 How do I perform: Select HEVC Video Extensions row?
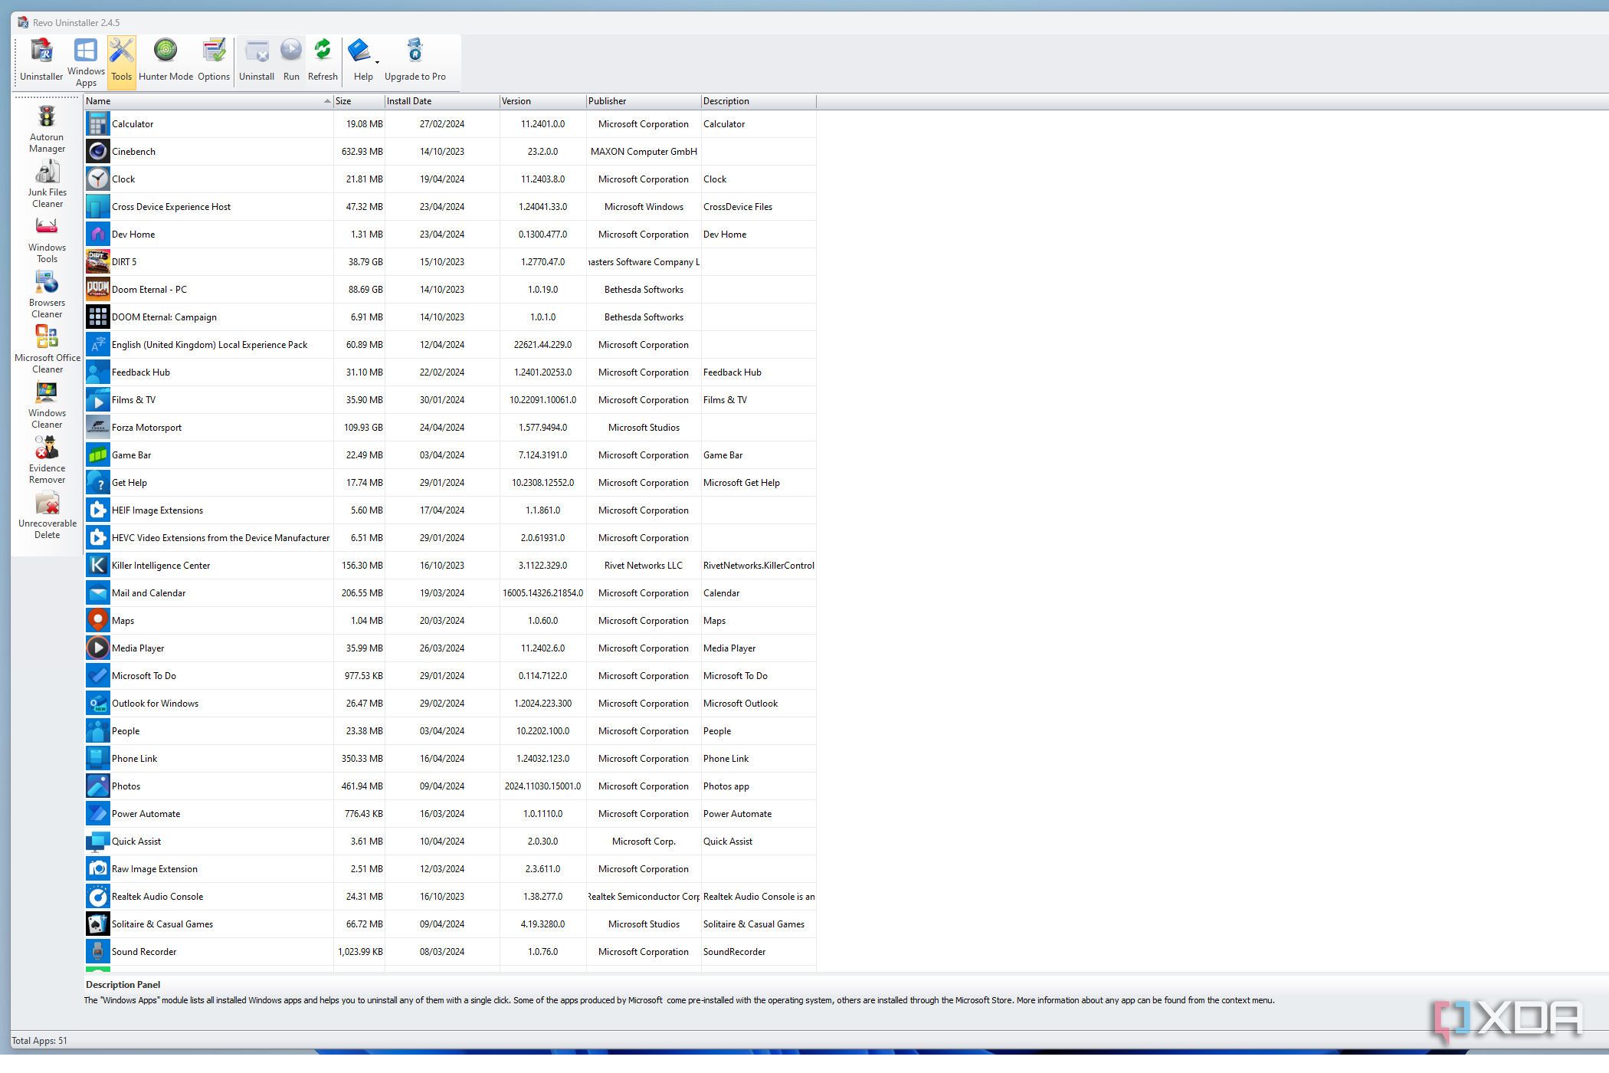[450, 538]
